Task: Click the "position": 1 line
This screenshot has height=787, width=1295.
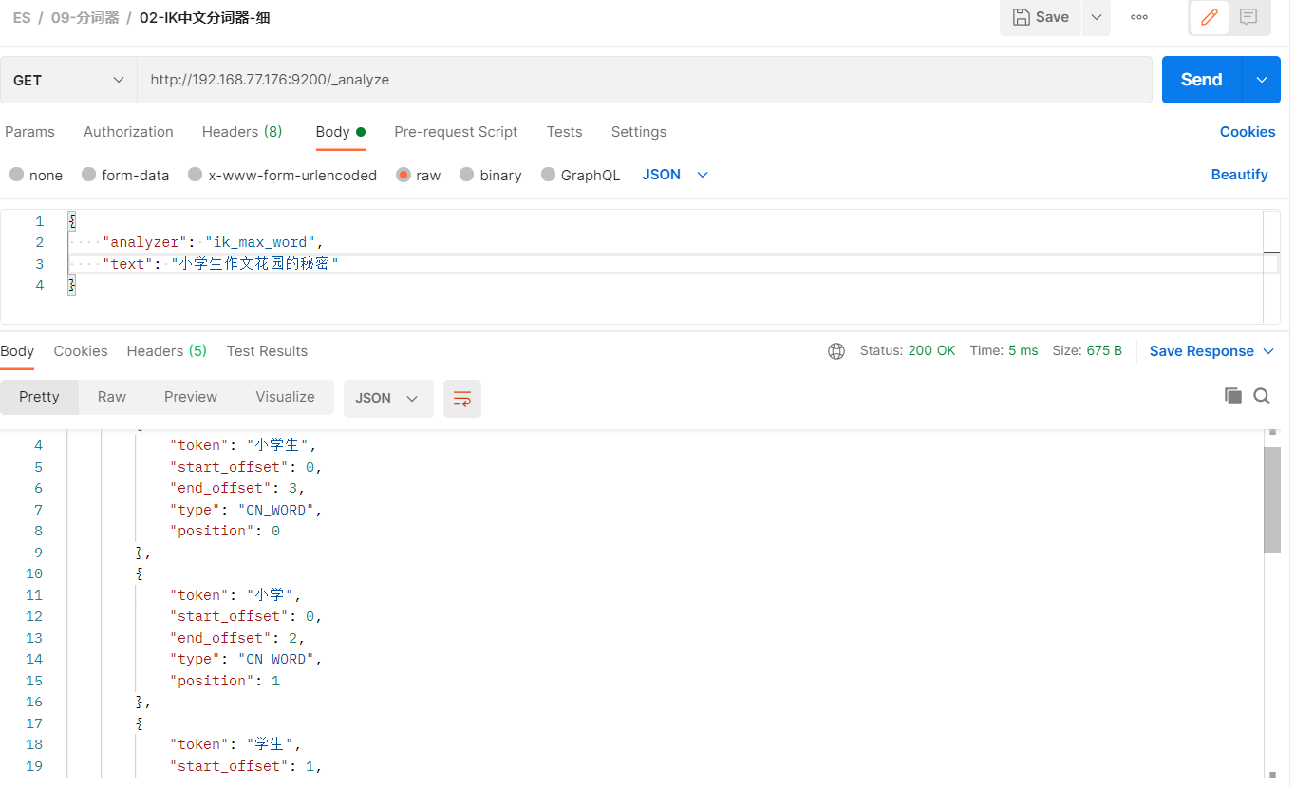Action: coord(225,681)
